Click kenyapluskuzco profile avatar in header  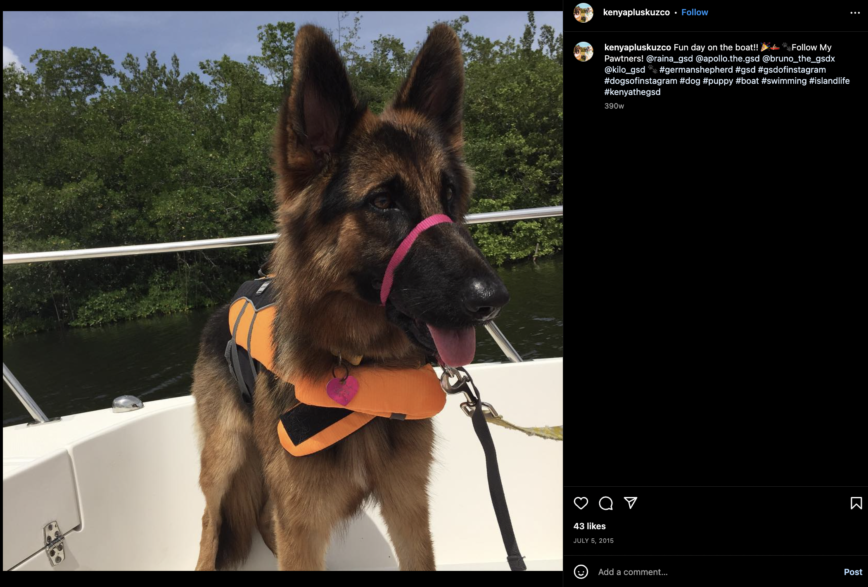point(583,12)
